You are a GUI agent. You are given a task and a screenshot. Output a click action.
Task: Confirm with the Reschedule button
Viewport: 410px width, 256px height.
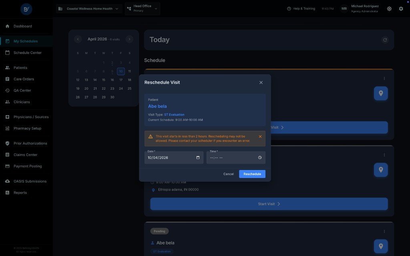click(x=252, y=174)
